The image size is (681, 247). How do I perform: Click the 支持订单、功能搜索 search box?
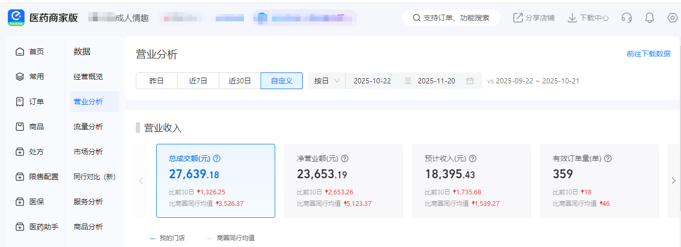[x=451, y=18]
